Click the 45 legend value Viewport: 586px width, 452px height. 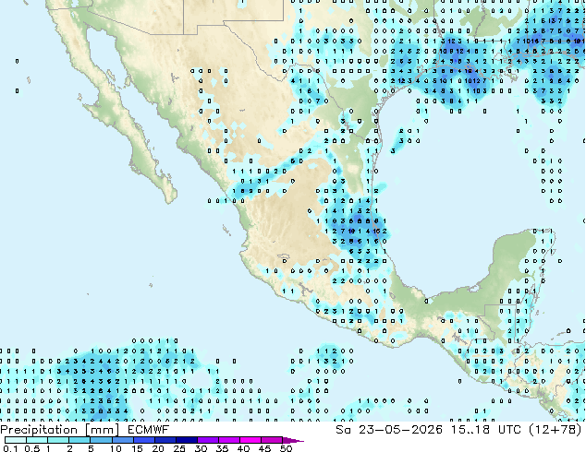pos(264,448)
